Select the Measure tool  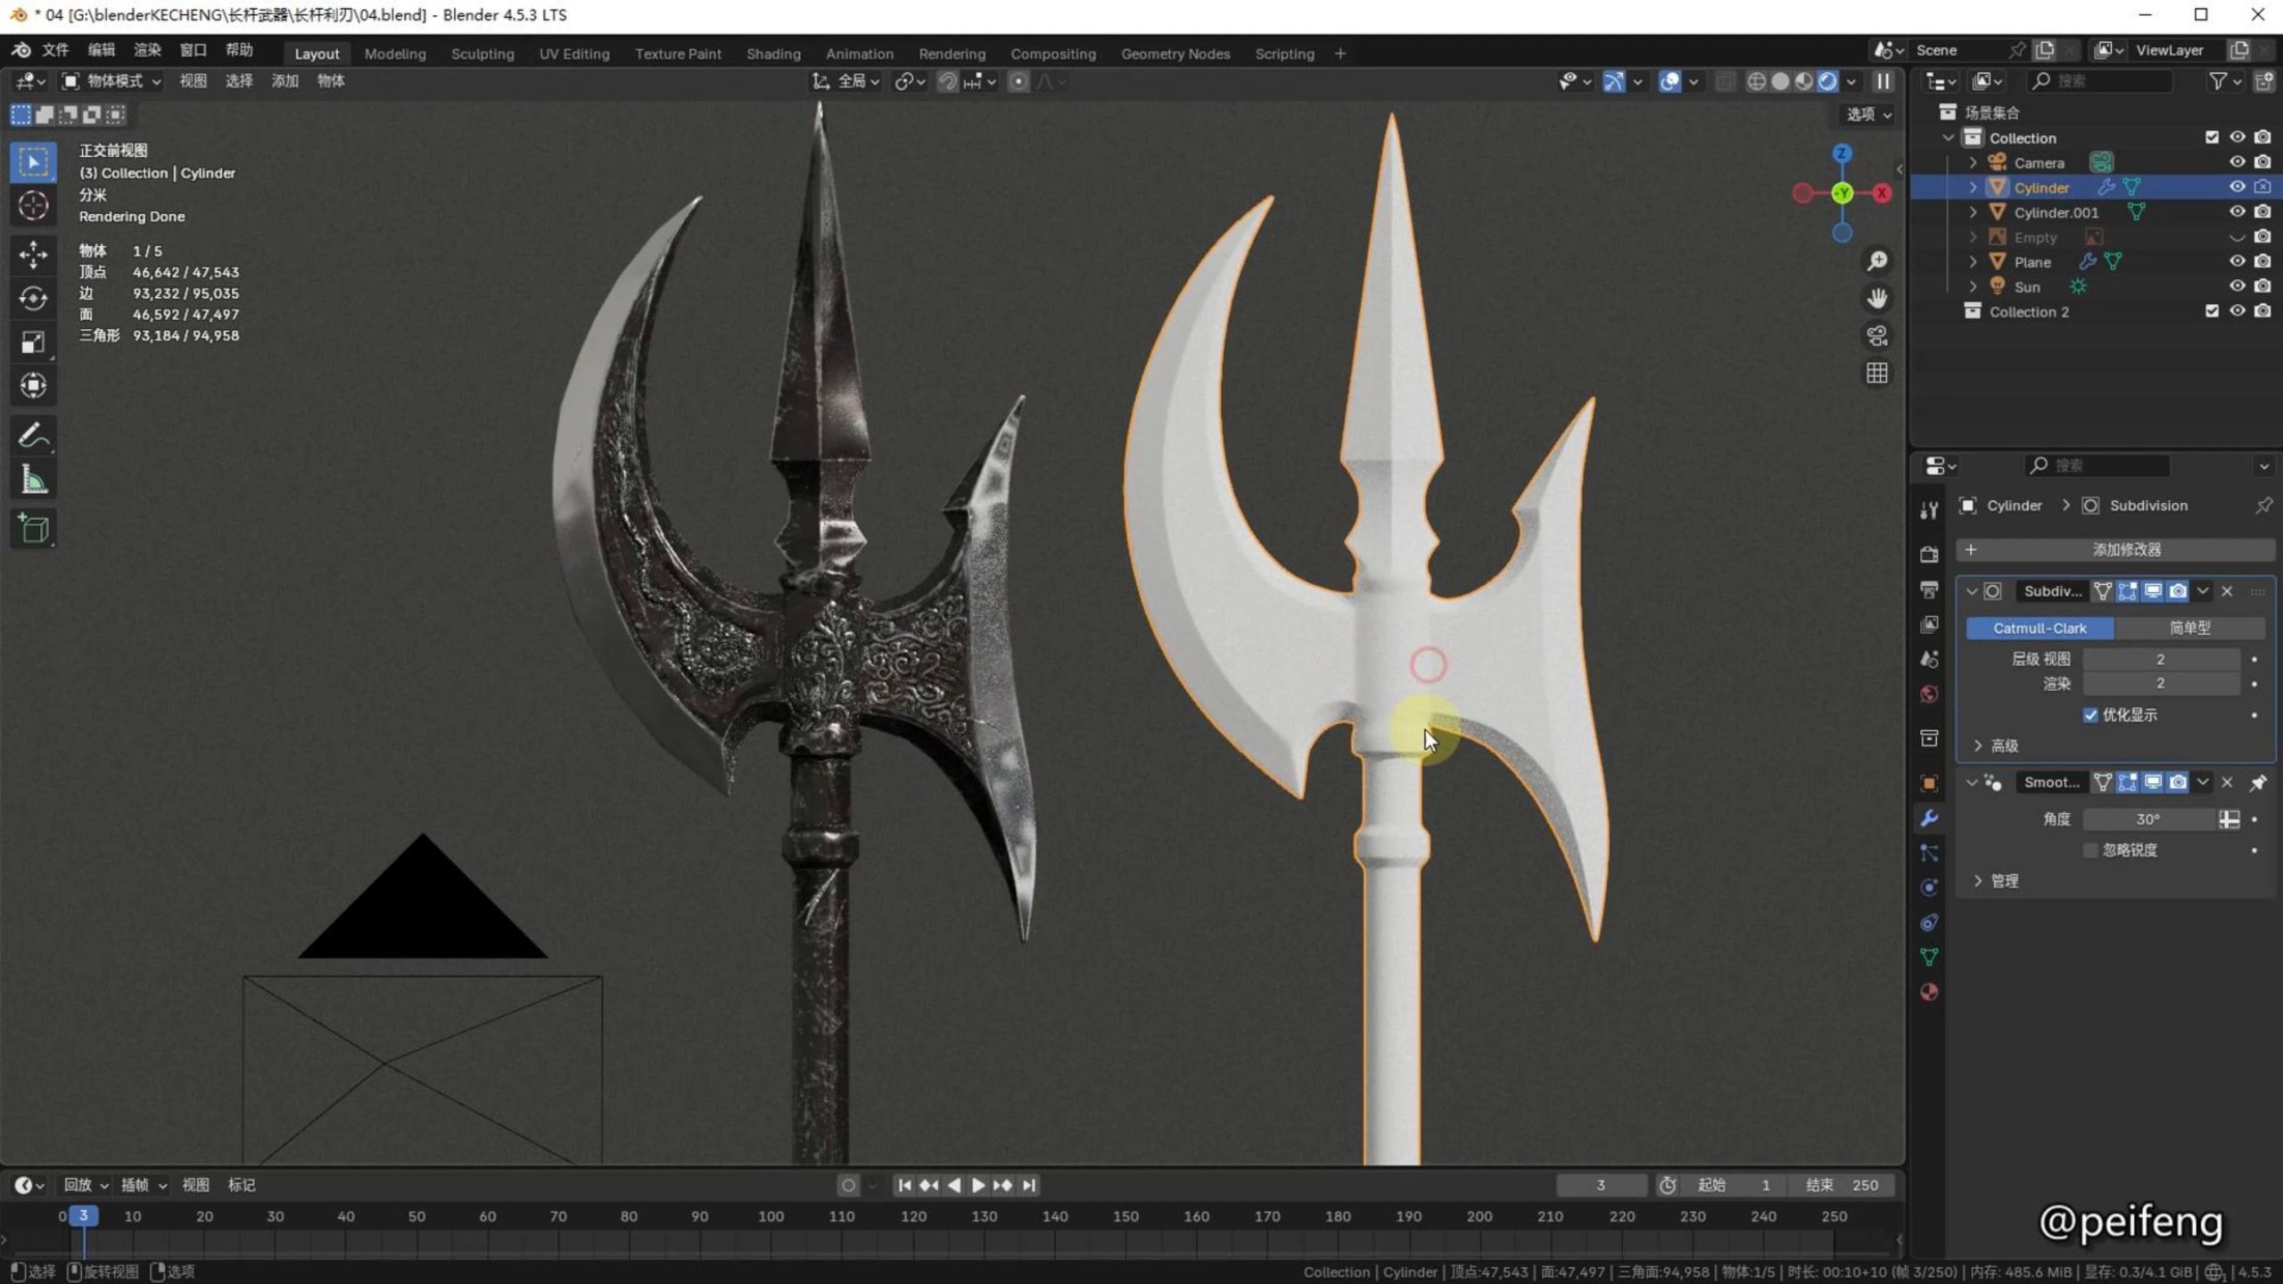[x=33, y=481]
